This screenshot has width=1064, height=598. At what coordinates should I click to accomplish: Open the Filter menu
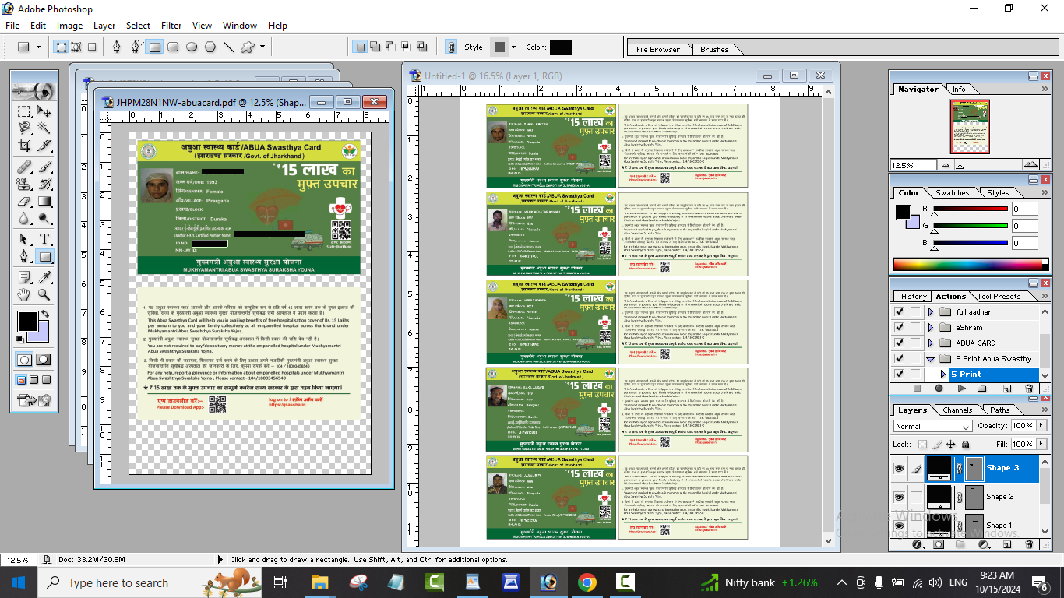coord(171,26)
